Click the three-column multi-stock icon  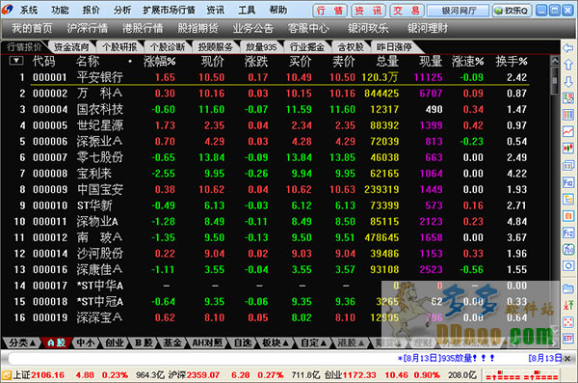[568, 115]
